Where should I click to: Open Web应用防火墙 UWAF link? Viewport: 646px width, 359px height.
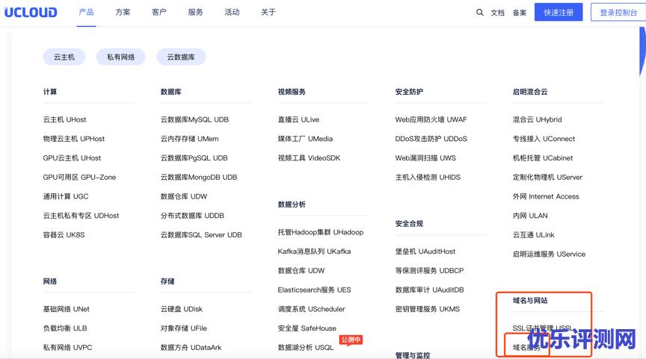pyautogui.click(x=431, y=119)
